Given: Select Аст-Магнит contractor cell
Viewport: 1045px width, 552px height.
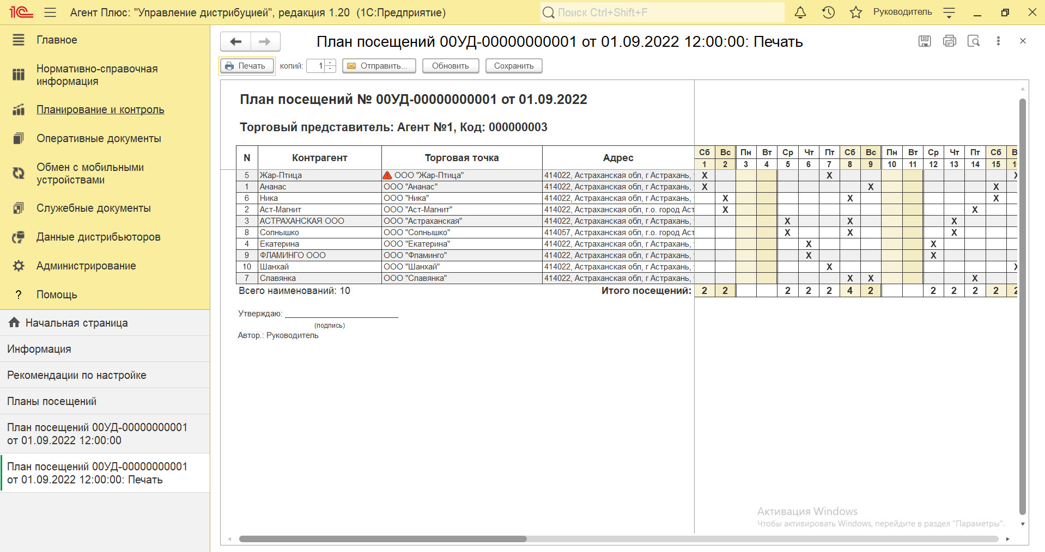Looking at the screenshot, I should click(x=320, y=210).
